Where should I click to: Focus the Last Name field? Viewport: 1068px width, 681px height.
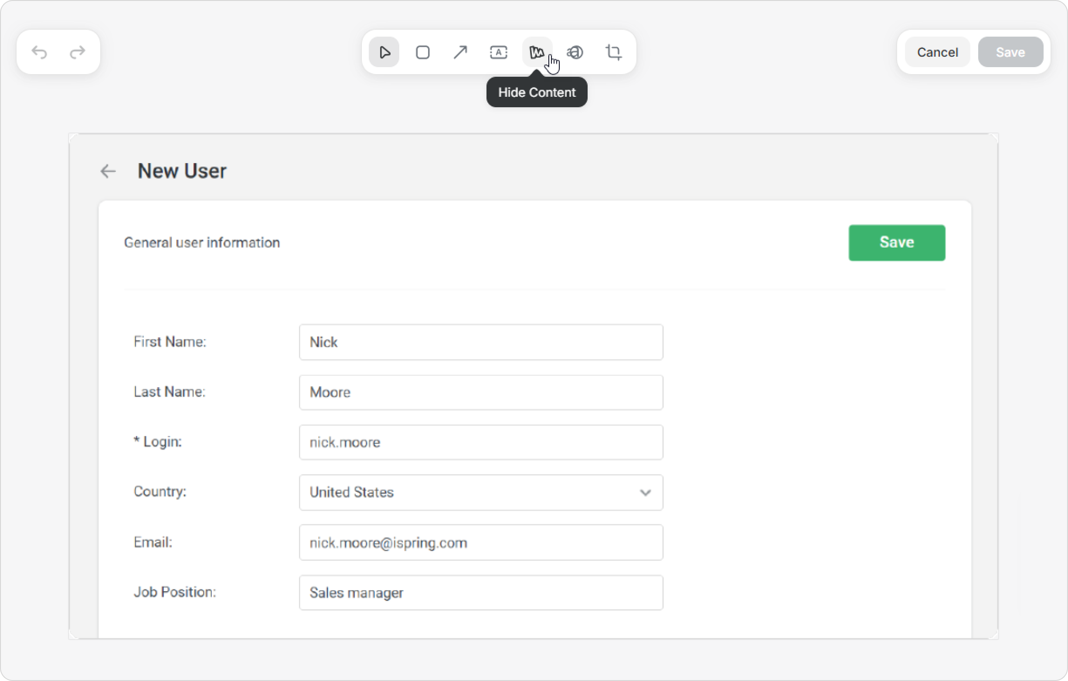[481, 392]
